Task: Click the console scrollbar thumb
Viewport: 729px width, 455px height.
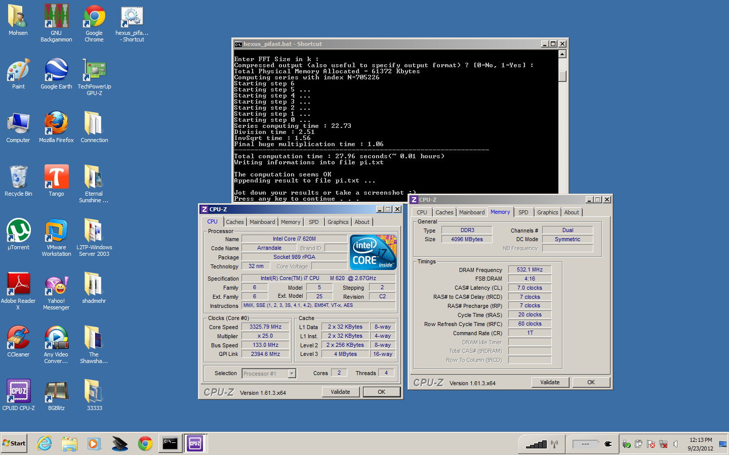Action: coord(562,76)
